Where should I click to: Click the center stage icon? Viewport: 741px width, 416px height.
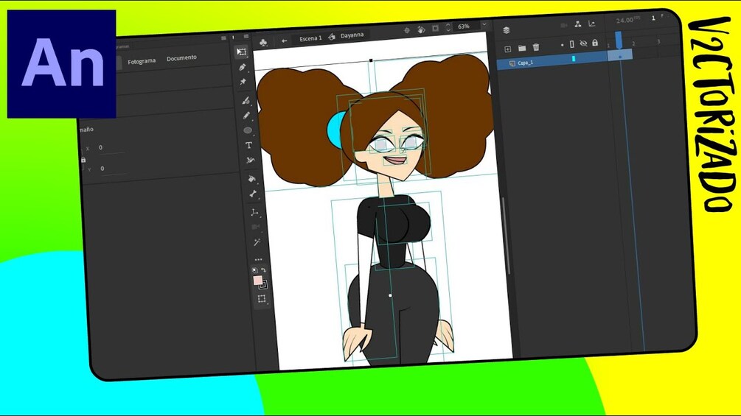point(406,30)
